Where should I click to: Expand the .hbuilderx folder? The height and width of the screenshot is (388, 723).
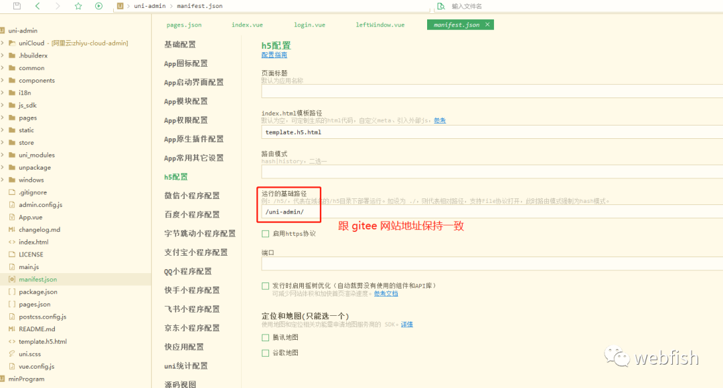(x=2, y=55)
